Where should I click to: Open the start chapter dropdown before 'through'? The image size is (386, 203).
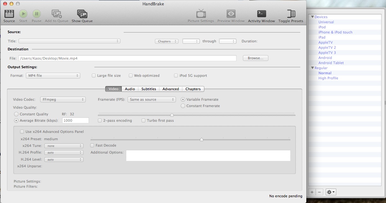[191, 41]
